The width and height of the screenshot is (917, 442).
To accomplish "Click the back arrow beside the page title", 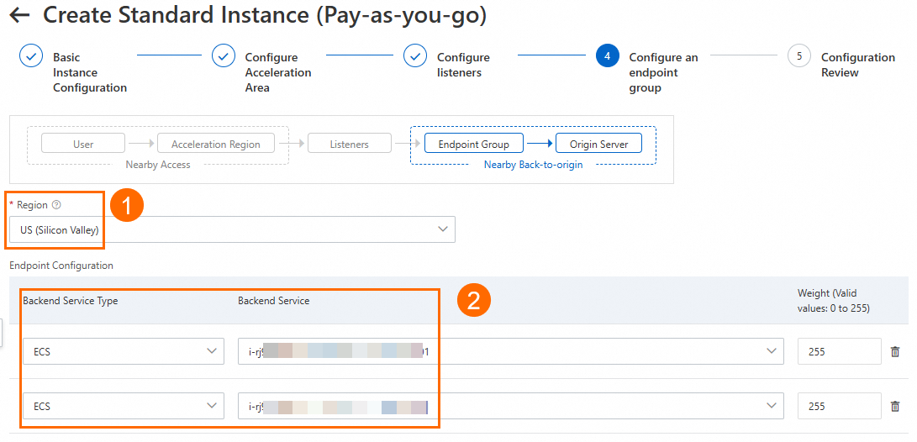I will pyautogui.click(x=19, y=15).
